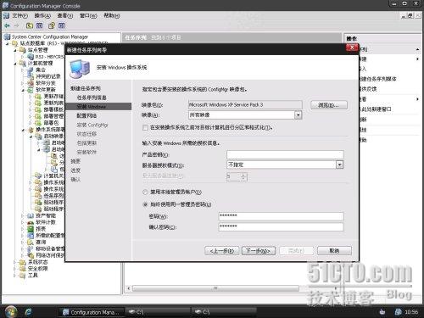Click the back arrow toolbar icon
This screenshot has width=424, height=318.
coord(7,25)
